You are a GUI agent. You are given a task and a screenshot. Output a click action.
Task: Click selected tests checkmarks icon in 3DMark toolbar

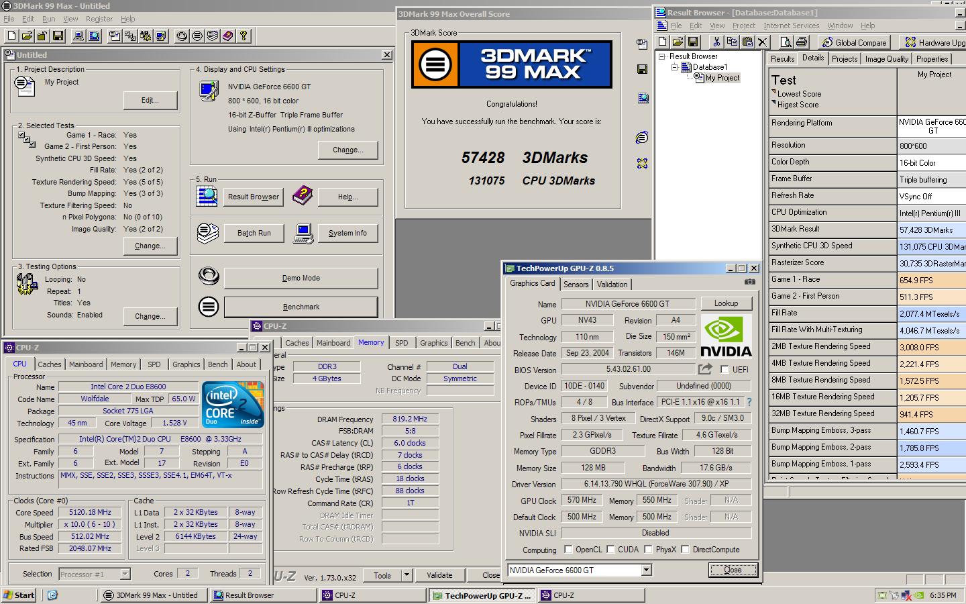point(130,36)
